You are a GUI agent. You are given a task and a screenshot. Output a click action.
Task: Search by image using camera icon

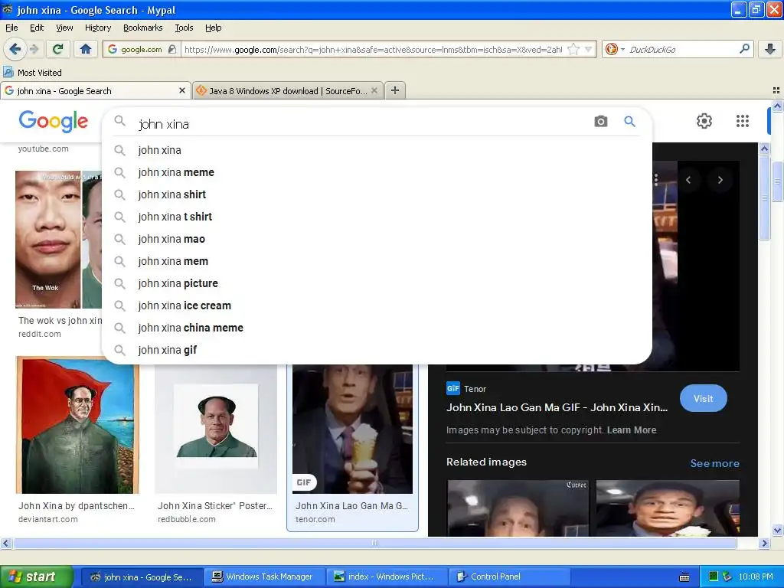(600, 121)
